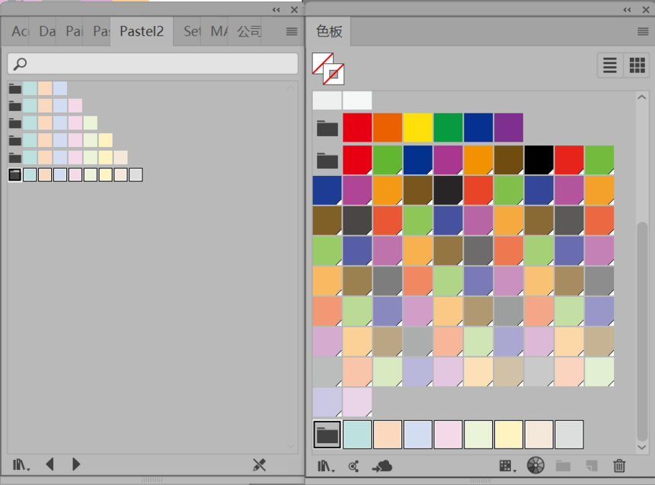Pick the purple swatch in first color group
The image size is (655, 485).
tap(508, 127)
